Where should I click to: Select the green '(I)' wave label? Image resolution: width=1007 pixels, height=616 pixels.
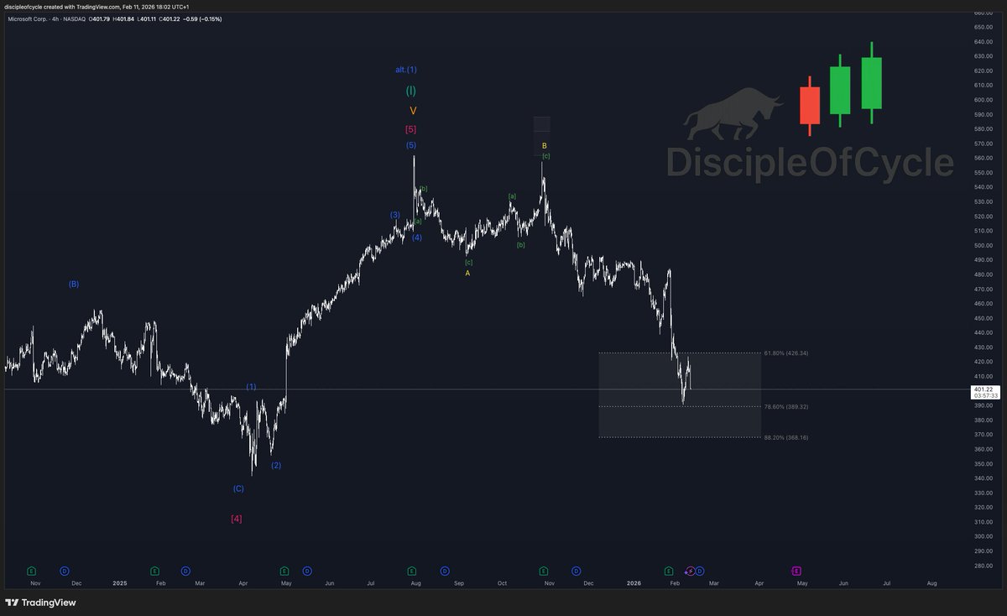411,91
